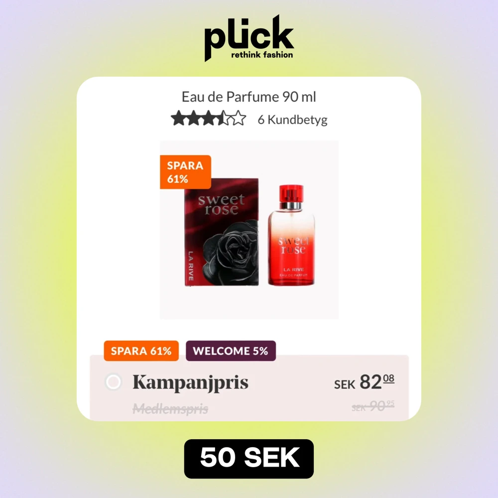498x498 pixels.
Task: Open the Sweet Rose perfume bottle image
Action: (x=291, y=235)
